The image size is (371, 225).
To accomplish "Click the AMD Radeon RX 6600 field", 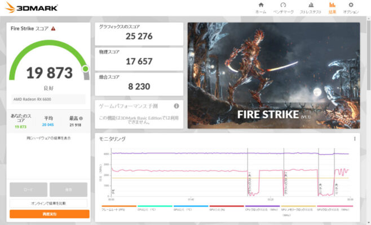I will click(48, 99).
